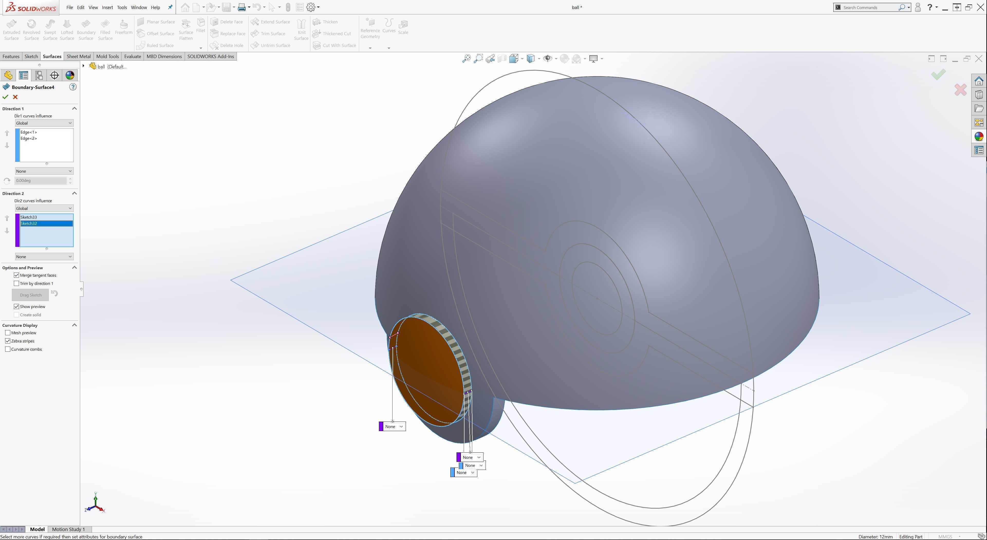Open Dir2 curves influence Global dropdown
Image resolution: width=987 pixels, height=540 pixels.
click(44, 209)
